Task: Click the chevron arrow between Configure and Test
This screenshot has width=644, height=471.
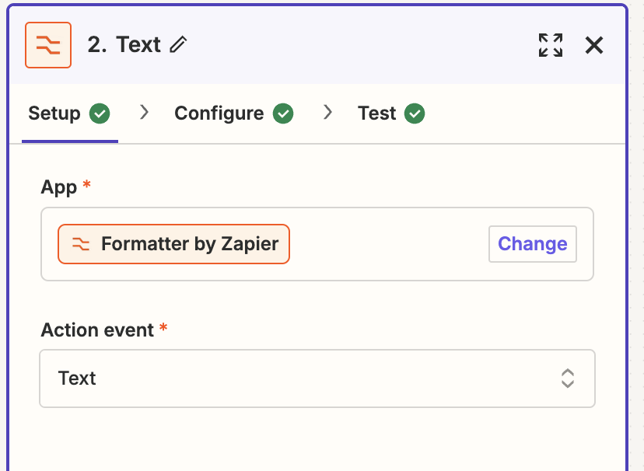Action: (327, 112)
